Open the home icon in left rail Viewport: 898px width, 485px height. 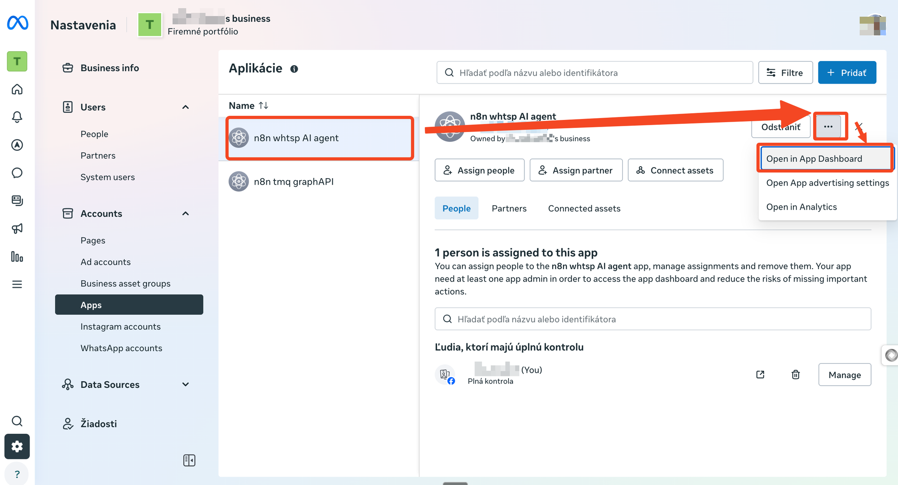pyautogui.click(x=17, y=89)
